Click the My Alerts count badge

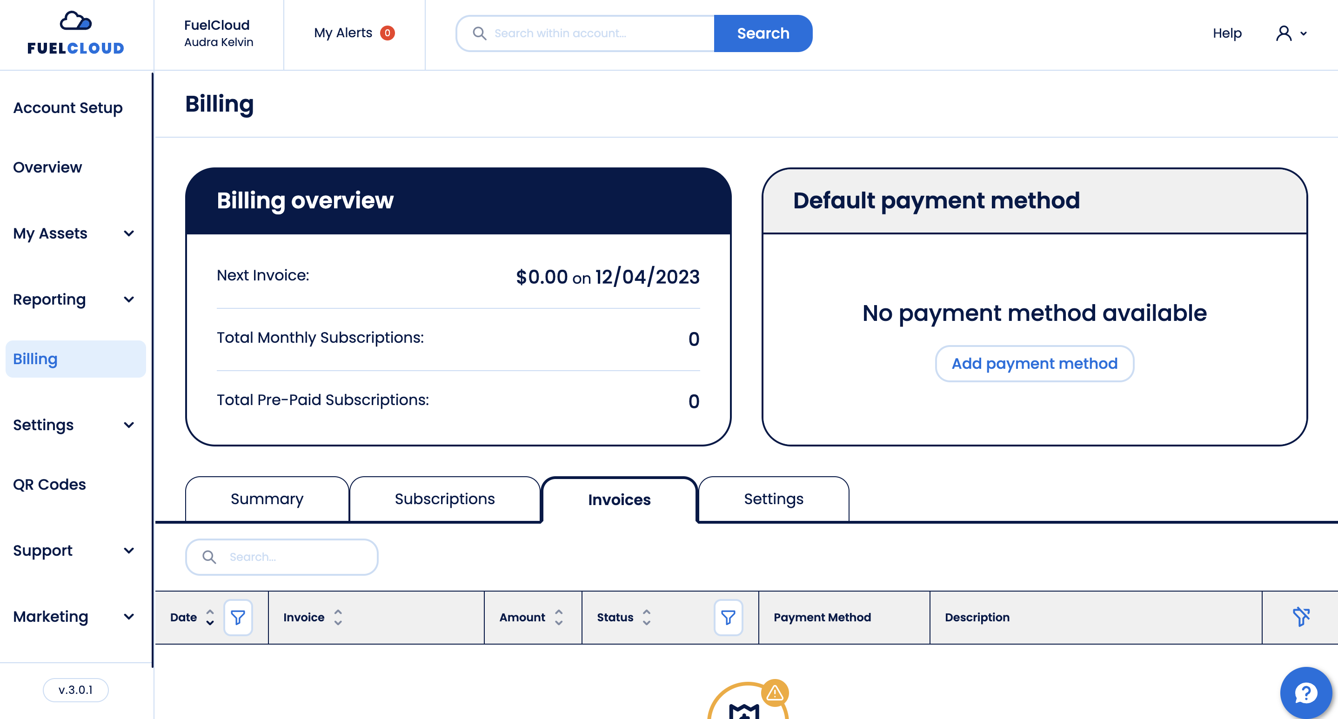(387, 33)
